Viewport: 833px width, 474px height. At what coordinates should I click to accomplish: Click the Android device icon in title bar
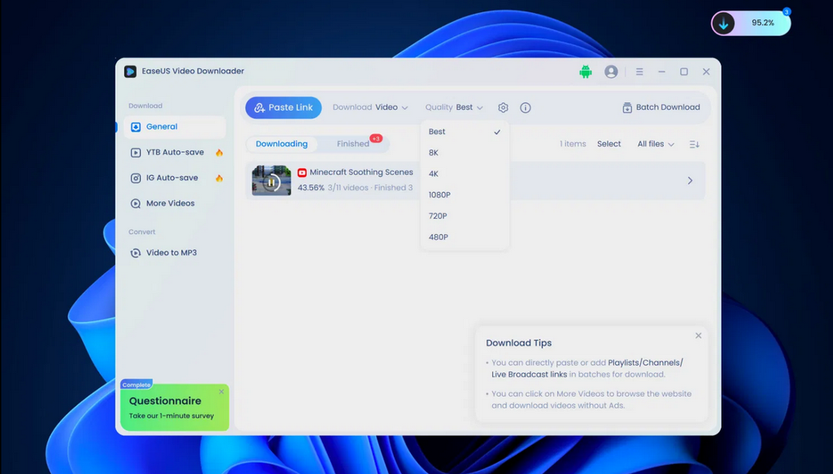(585, 72)
